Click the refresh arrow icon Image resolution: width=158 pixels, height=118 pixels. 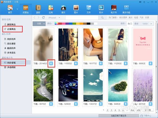(x=43, y=17)
